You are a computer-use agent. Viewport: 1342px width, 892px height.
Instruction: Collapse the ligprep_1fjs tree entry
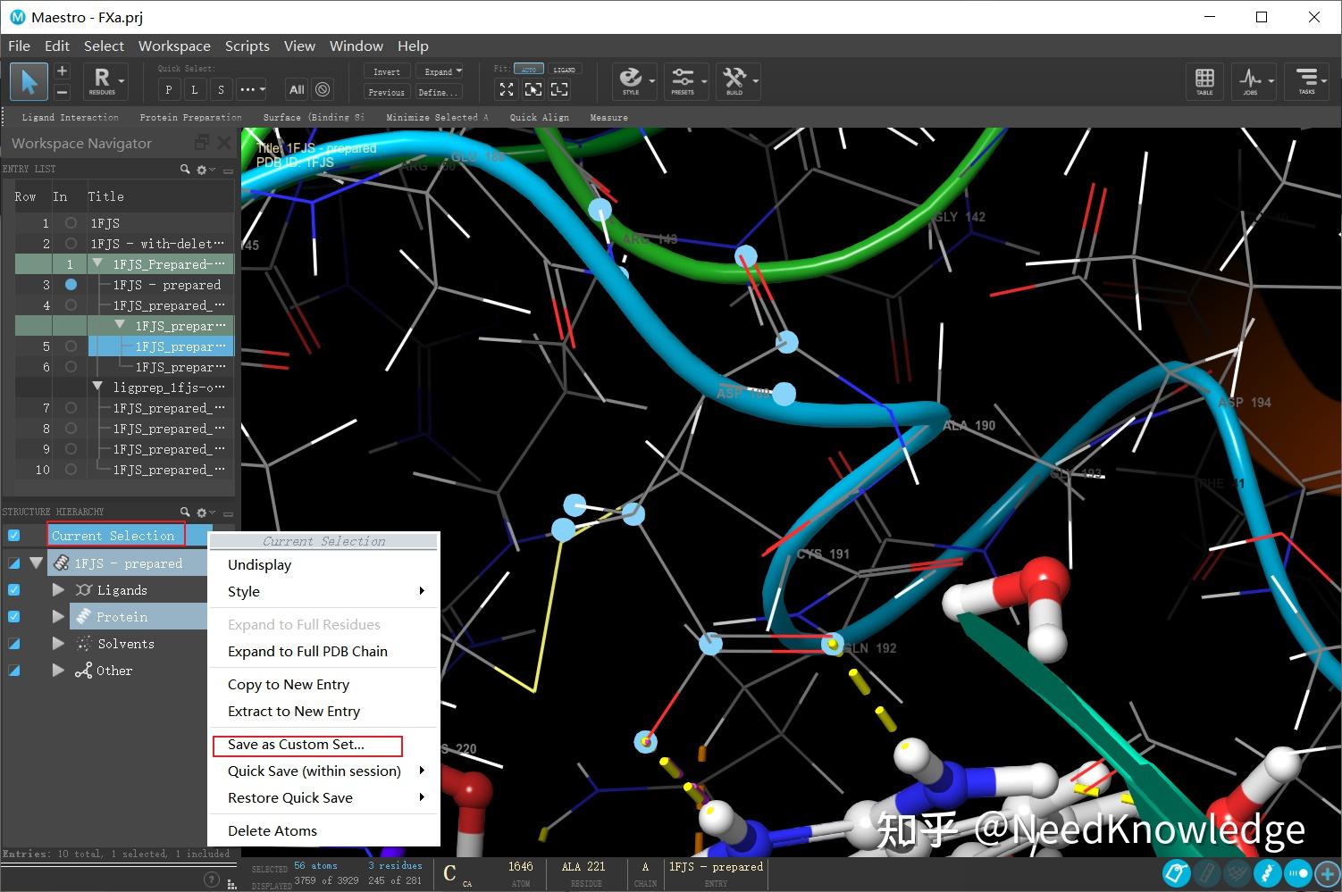click(97, 387)
